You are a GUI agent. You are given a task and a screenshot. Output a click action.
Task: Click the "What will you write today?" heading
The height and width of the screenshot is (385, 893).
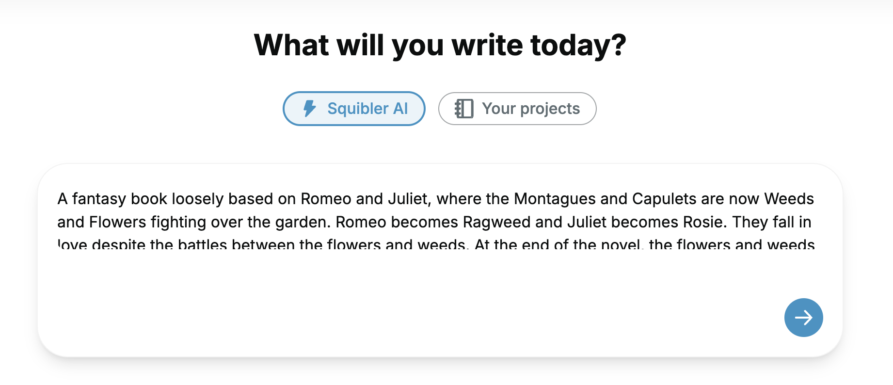pyautogui.click(x=440, y=45)
